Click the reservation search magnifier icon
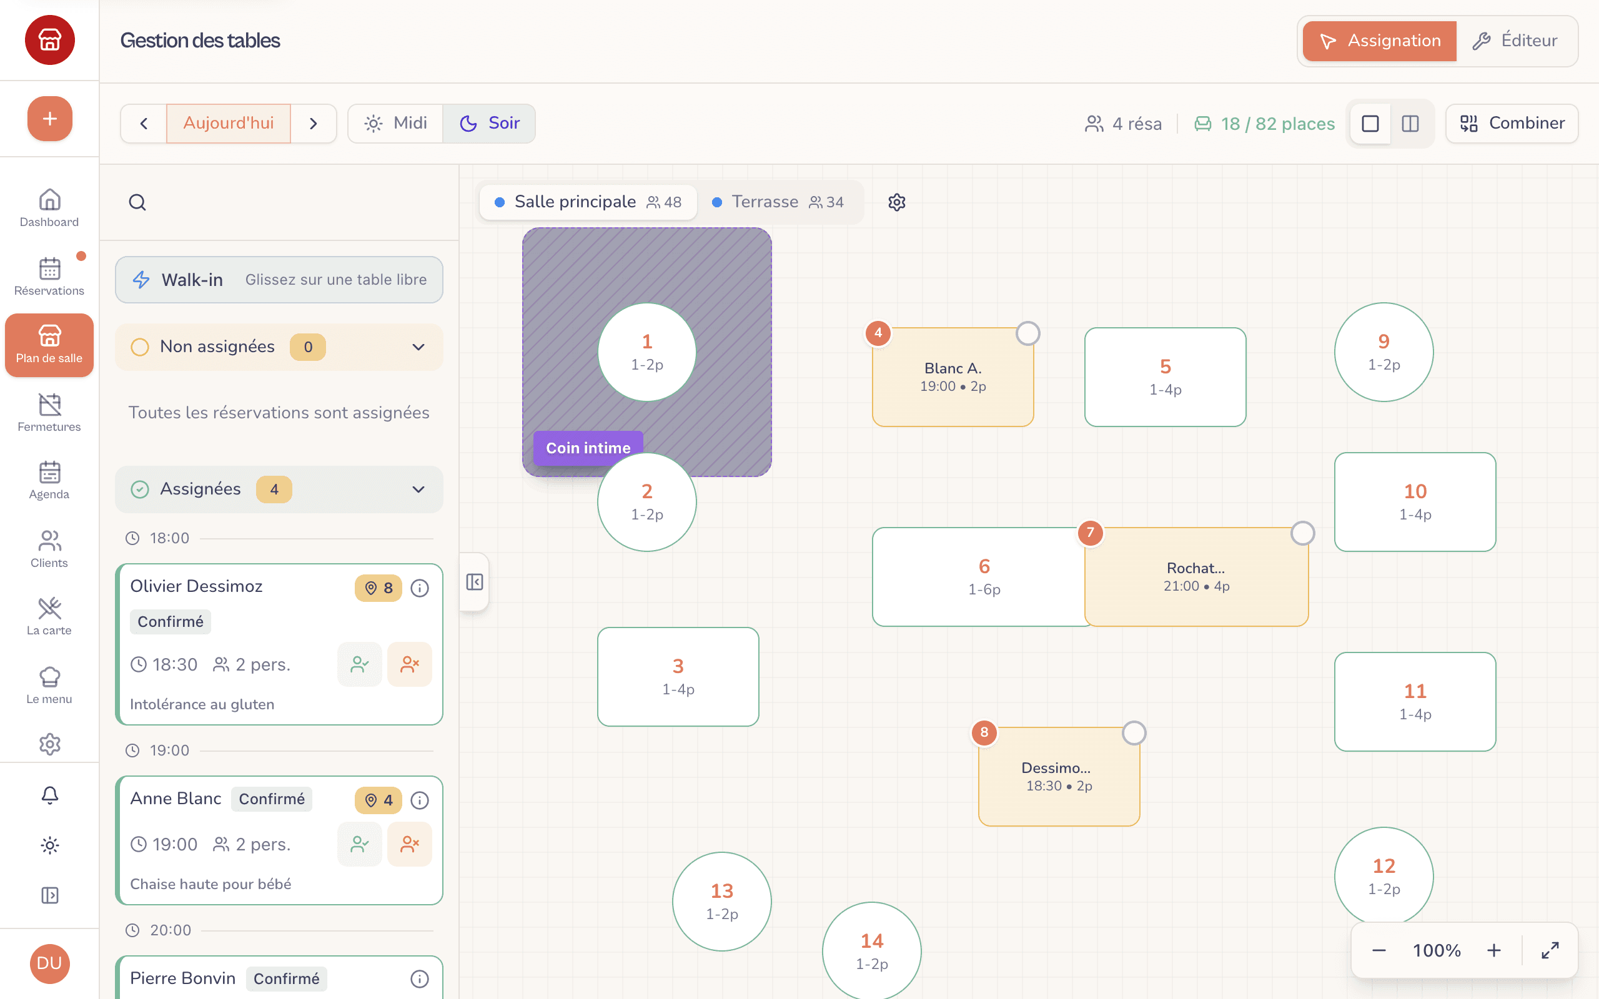Image resolution: width=1599 pixels, height=999 pixels. tap(137, 202)
